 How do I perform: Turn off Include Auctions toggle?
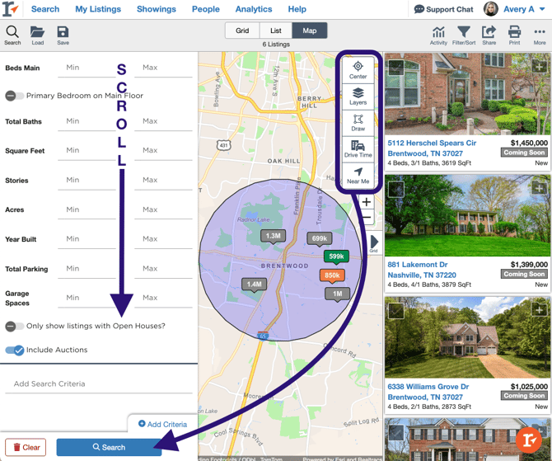point(15,350)
